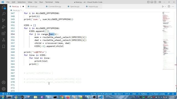177x99 pixels.
Task: Open the Windows Start button
Action: [x=2, y=97]
